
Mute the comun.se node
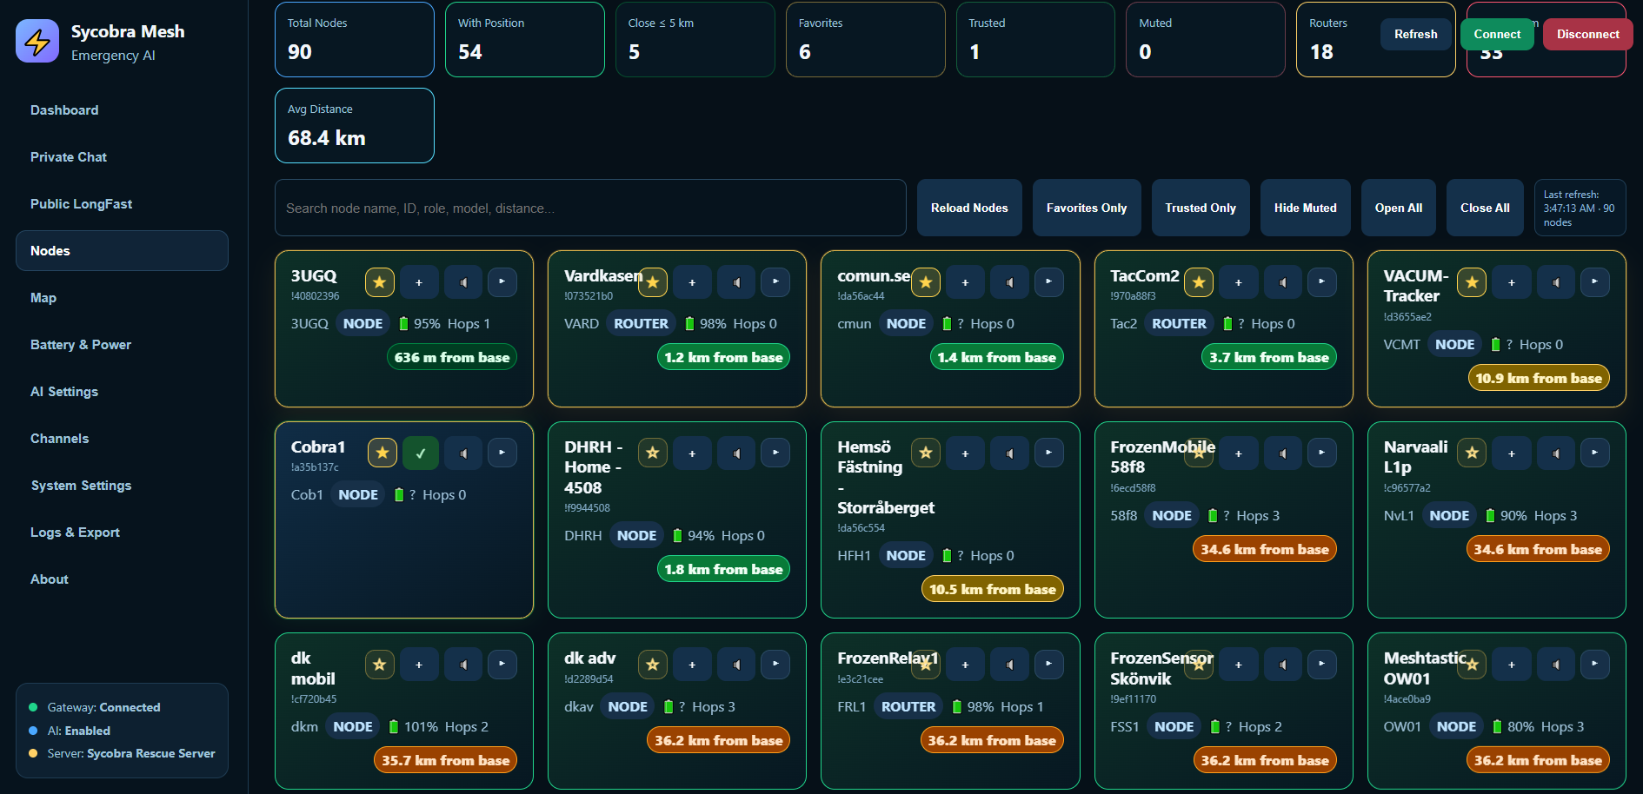click(1009, 282)
